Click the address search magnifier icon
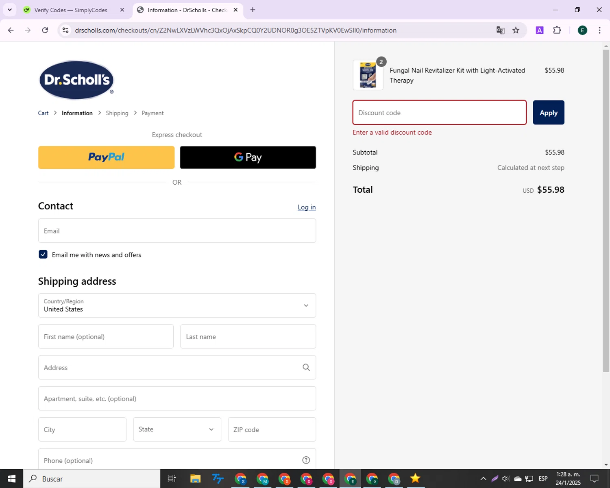 click(x=306, y=367)
